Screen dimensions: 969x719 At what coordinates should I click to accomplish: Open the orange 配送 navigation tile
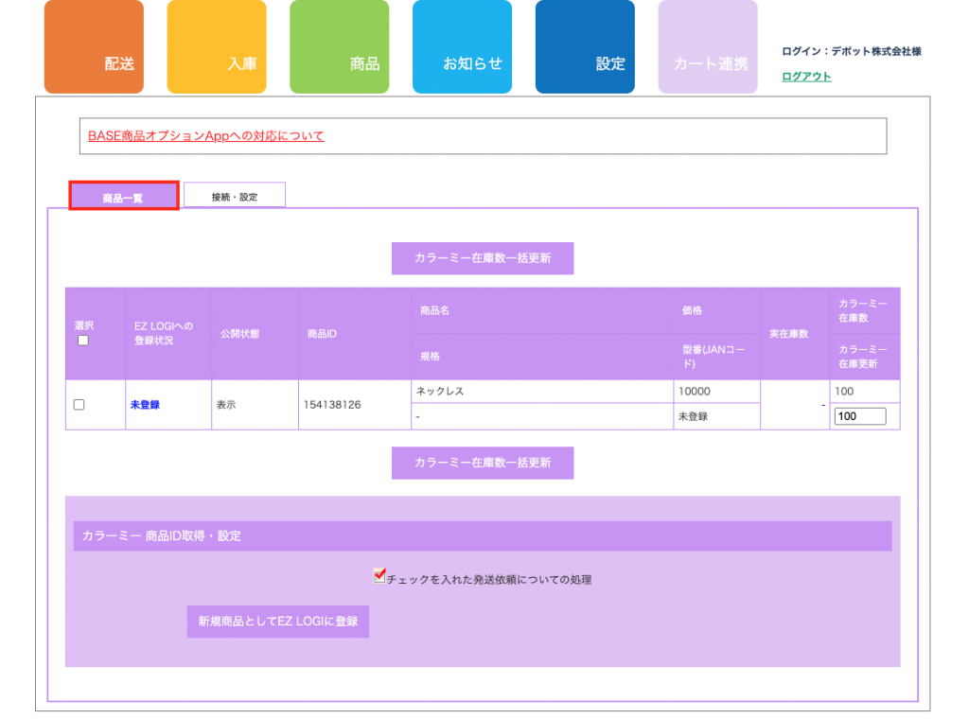tap(94, 47)
